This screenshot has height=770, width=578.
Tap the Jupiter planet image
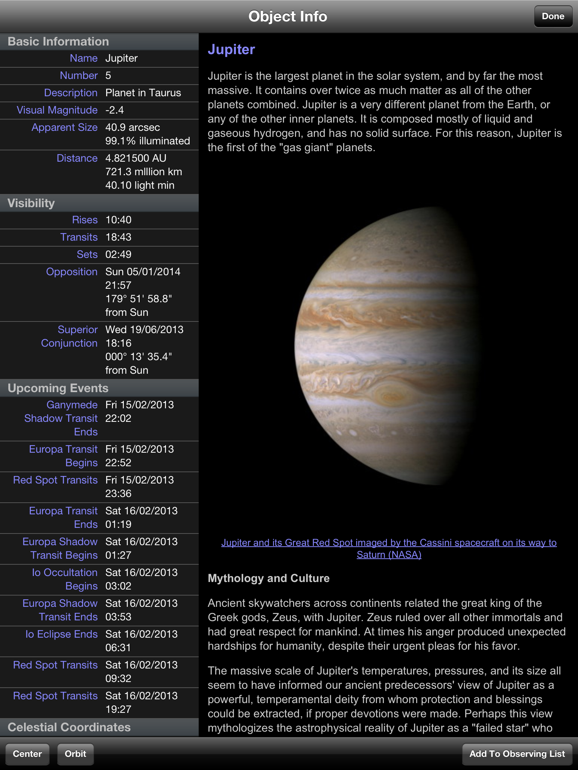point(388,346)
